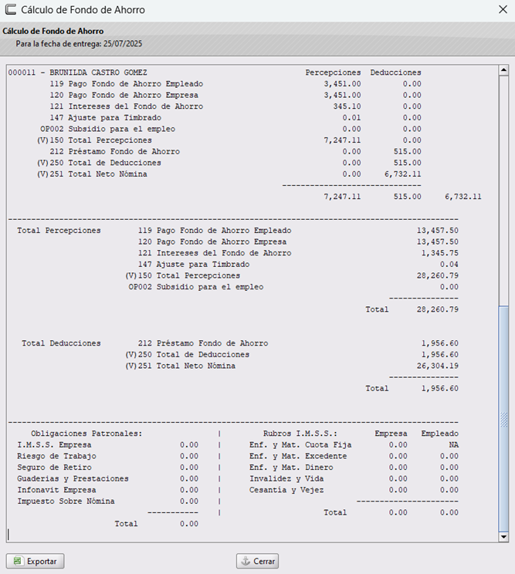The width and height of the screenshot is (515, 574).
Task: Click the 'OP002 Subsidio para el empleo' summary row
Action: pyautogui.click(x=293, y=287)
